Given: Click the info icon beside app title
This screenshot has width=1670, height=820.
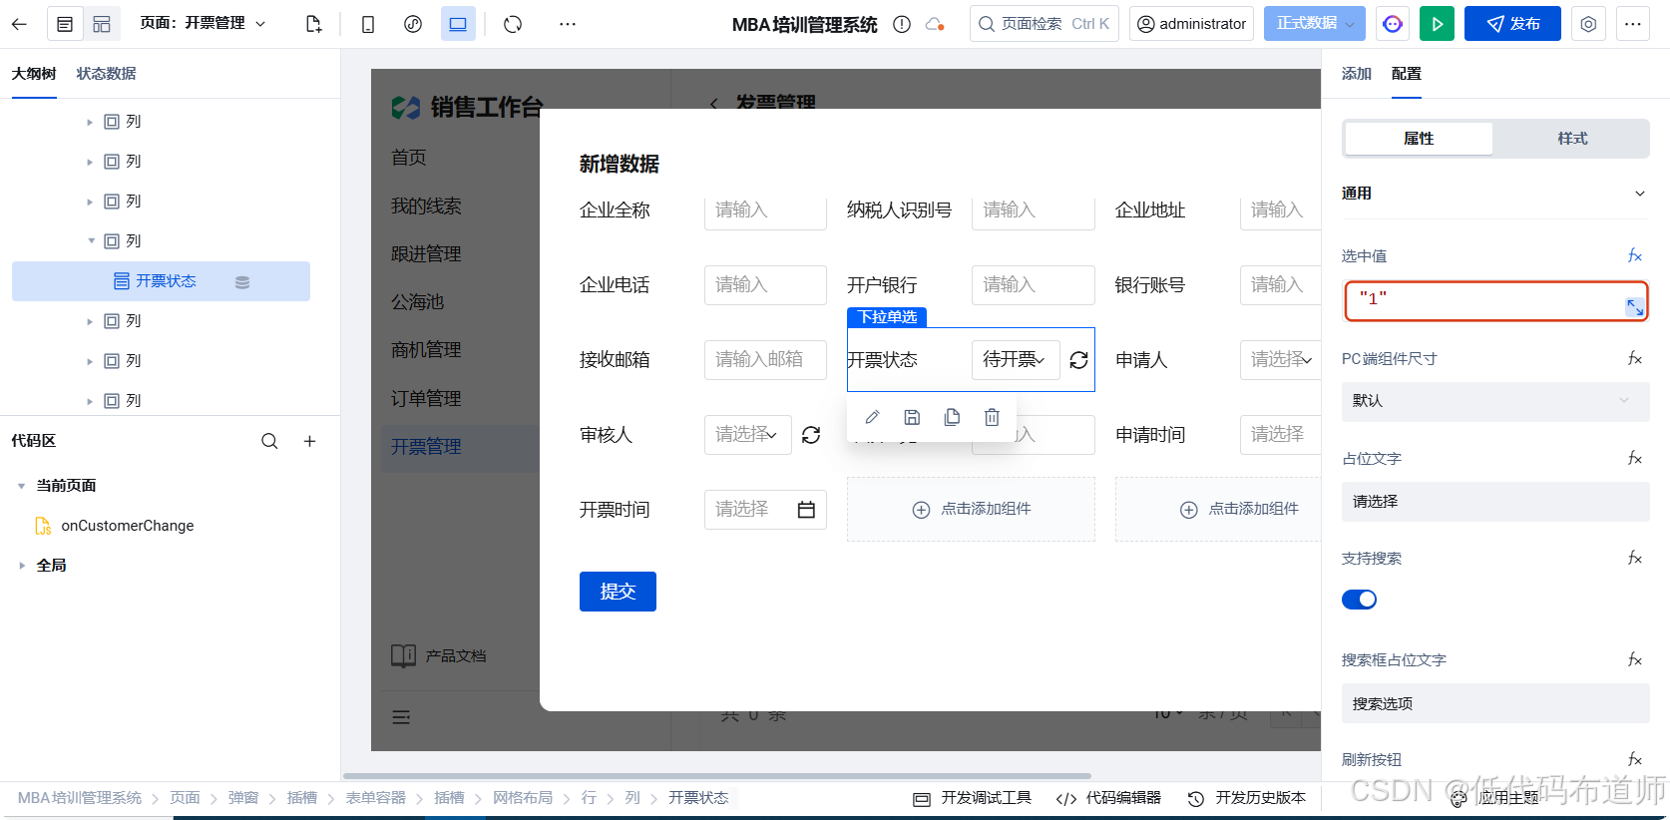Looking at the screenshot, I should [902, 24].
